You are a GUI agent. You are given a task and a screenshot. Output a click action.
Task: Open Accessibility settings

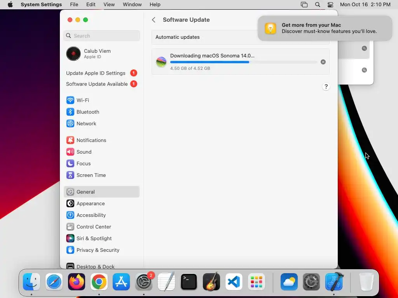coord(101,215)
